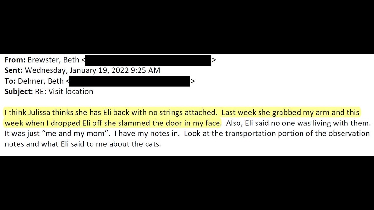Select the Sent date Wednesday, January 19, 2022

coord(77,70)
